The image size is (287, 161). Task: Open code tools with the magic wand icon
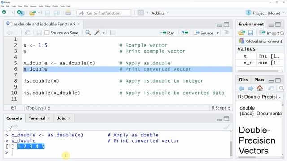[97, 33]
